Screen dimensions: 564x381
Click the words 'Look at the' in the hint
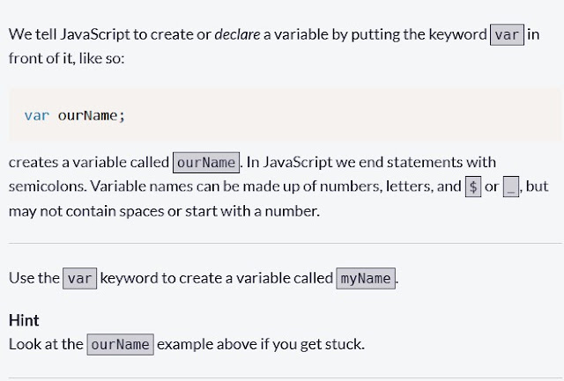point(46,345)
